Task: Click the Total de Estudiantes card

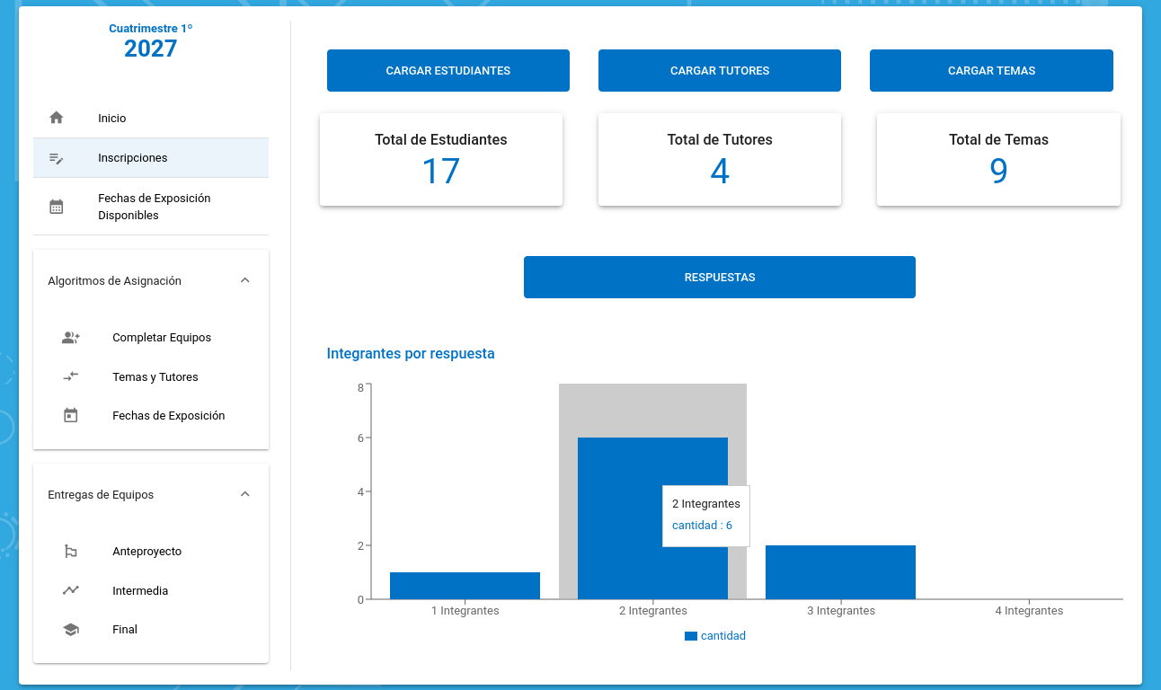Action: 440,159
